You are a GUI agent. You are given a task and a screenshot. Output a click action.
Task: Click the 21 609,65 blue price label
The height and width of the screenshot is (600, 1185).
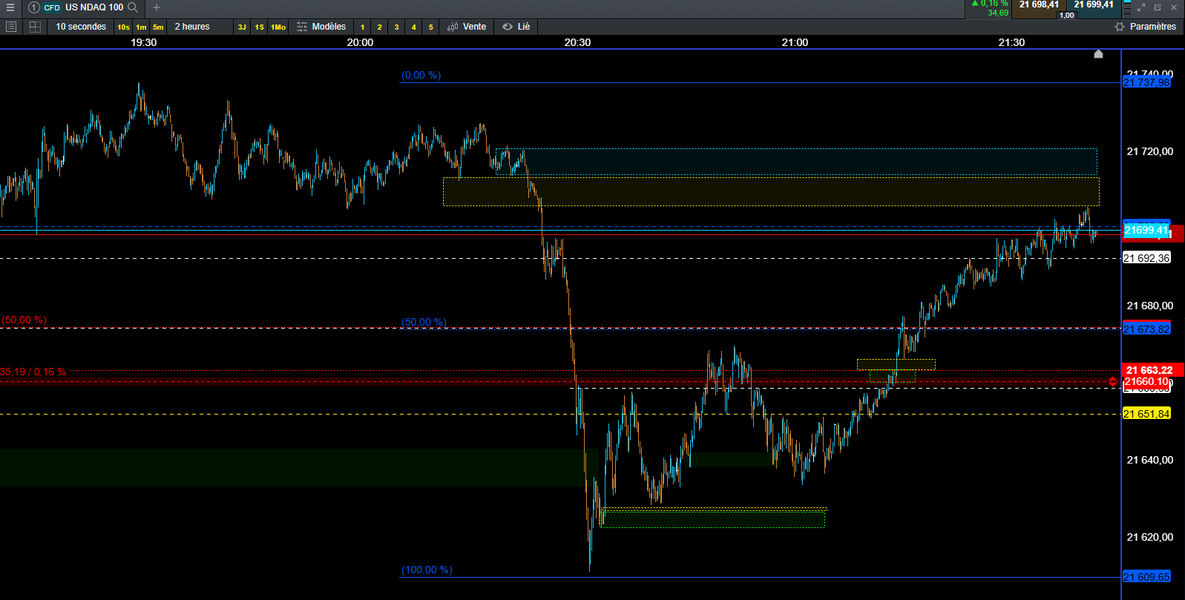tap(1146, 577)
